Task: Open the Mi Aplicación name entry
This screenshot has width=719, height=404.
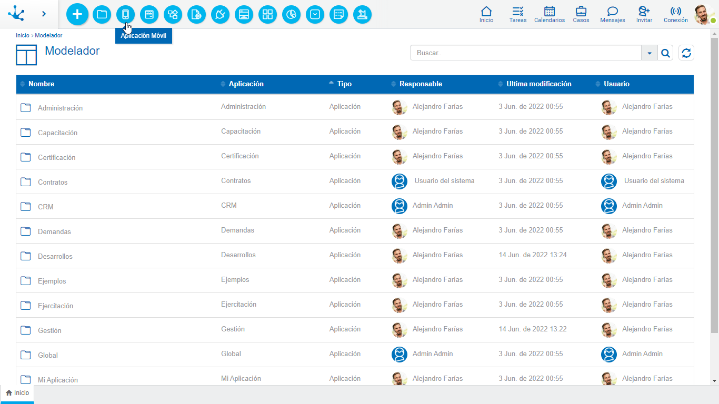Action: click(x=58, y=380)
